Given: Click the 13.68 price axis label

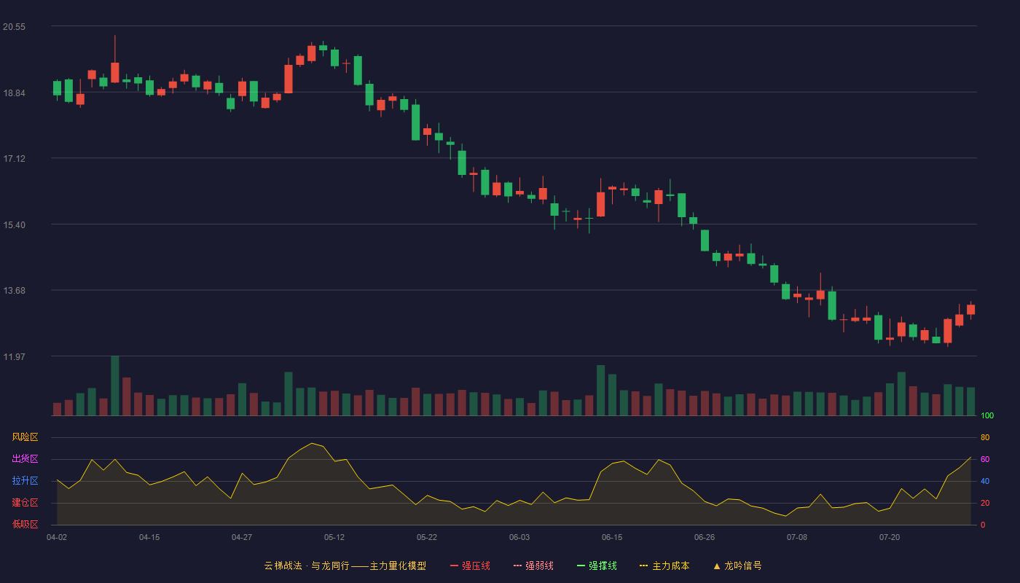Looking at the screenshot, I should [15, 290].
